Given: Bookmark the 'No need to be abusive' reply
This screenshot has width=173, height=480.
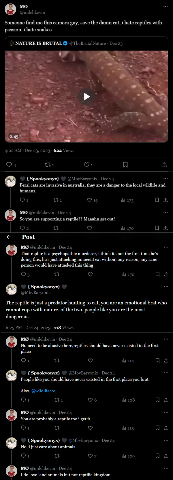Looking at the screenshot, I should point(157,360).
